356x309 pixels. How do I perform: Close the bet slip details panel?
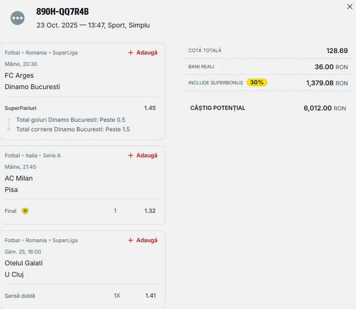click(x=350, y=7)
